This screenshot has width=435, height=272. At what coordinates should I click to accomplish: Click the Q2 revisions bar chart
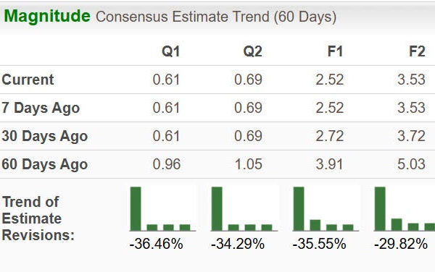tap(244, 209)
